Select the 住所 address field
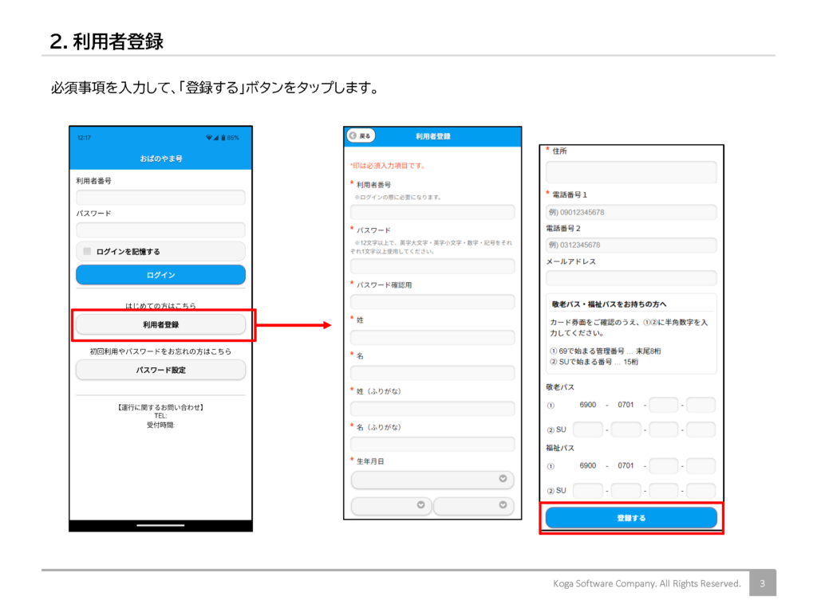817x612 pixels. (x=631, y=171)
